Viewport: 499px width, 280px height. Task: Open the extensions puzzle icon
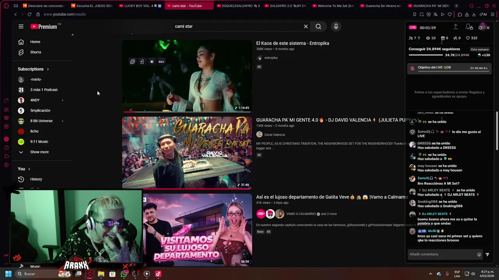[460, 14]
